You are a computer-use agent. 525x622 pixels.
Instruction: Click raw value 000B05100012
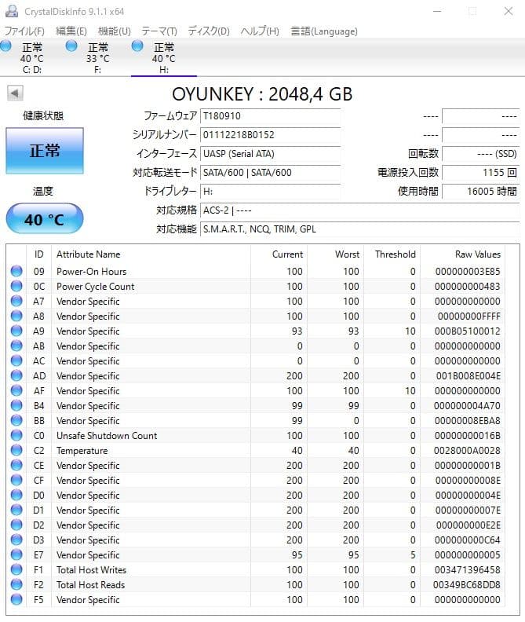coord(468,331)
